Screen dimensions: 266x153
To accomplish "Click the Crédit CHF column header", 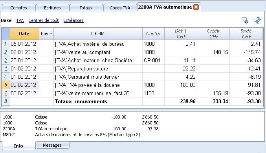I will (213, 34).
